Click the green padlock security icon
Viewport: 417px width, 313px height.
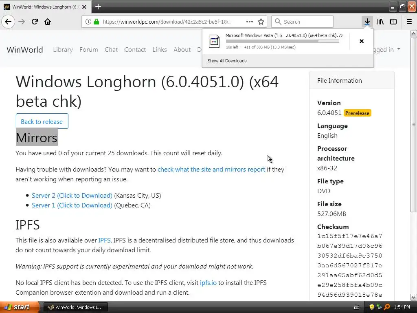[x=97, y=22]
